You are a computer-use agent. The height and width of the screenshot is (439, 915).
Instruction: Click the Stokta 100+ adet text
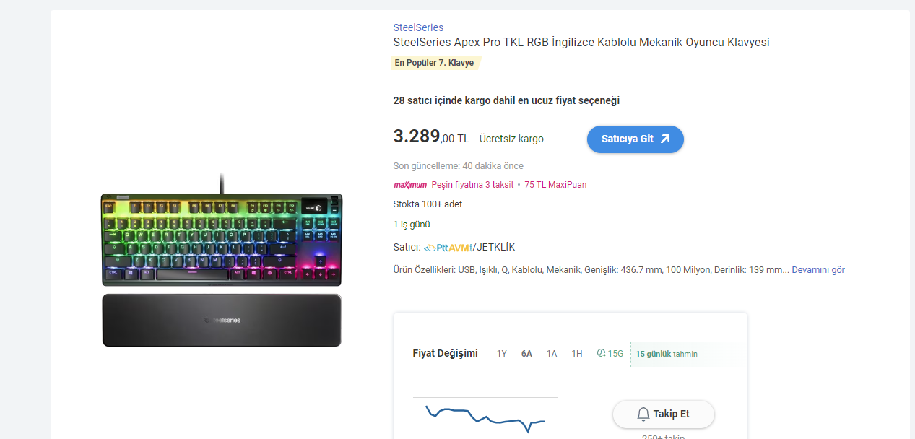point(428,204)
